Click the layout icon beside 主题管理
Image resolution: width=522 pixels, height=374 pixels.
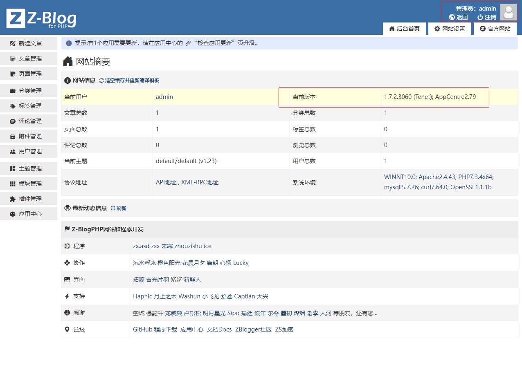point(13,168)
